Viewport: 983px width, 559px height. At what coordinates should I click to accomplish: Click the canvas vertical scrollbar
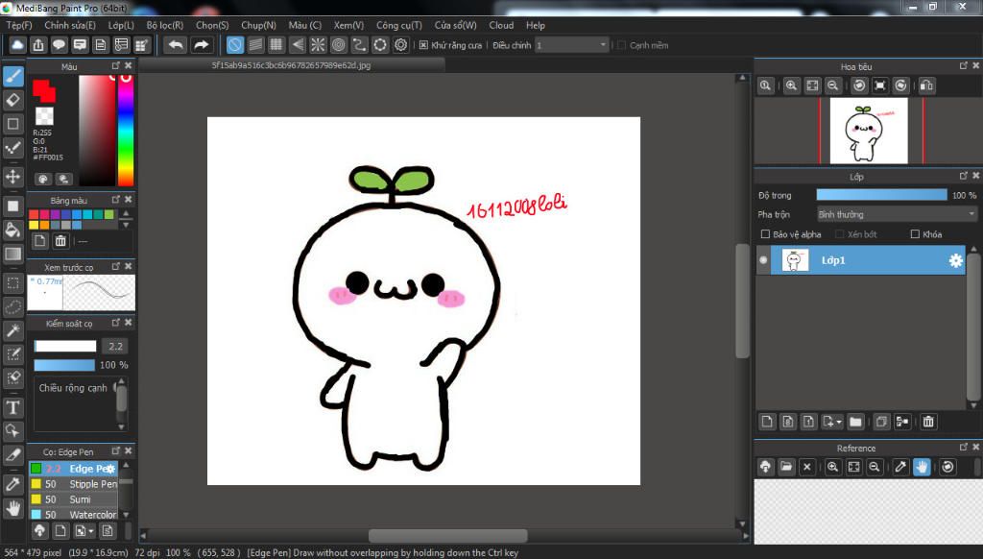pos(742,302)
